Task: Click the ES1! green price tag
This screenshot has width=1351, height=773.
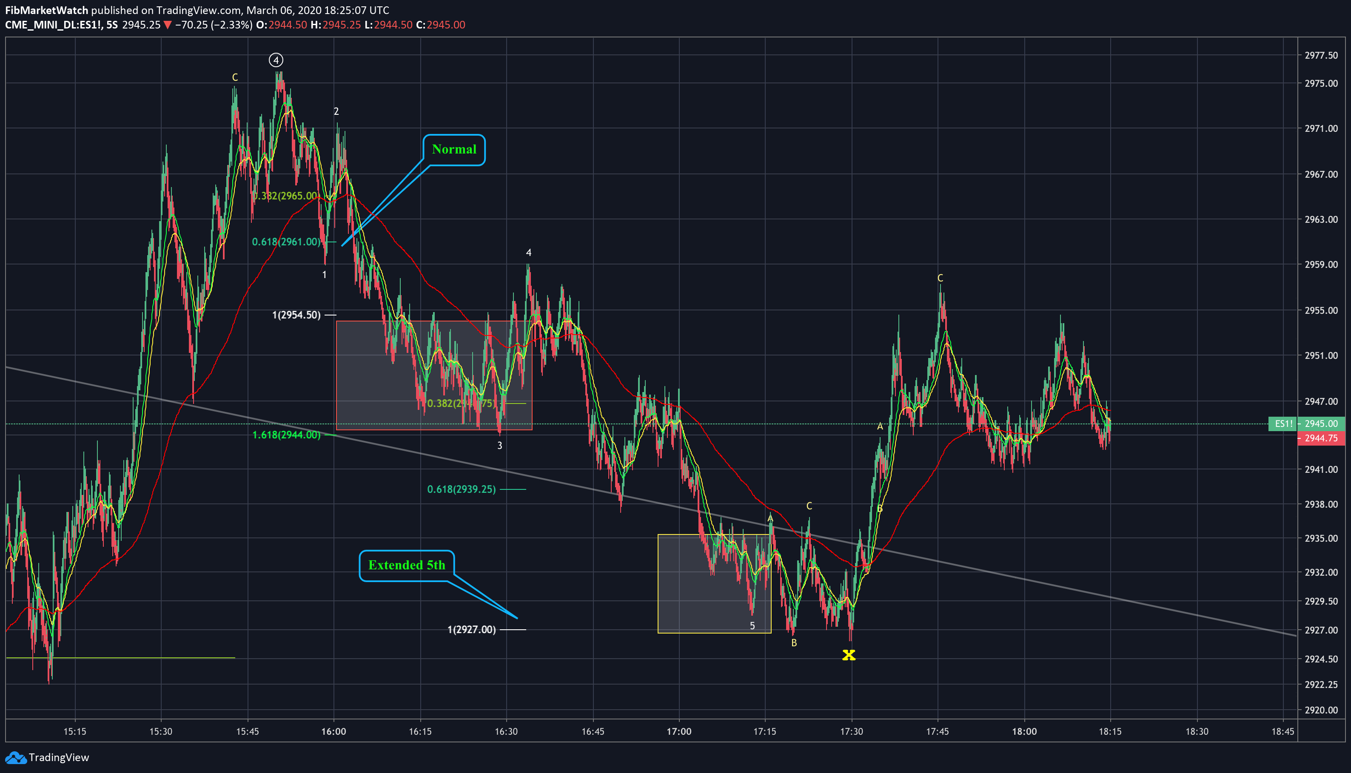Action: pyautogui.click(x=1283, y=423)
